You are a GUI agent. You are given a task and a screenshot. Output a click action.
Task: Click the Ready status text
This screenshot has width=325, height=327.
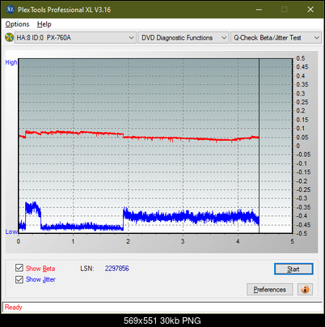coord(14,307)
